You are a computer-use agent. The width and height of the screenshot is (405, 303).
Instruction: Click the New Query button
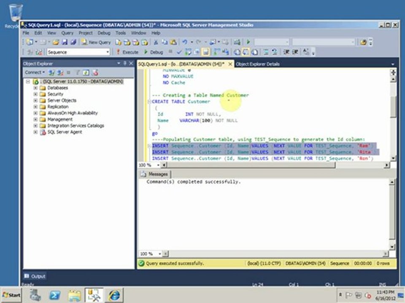96,42
